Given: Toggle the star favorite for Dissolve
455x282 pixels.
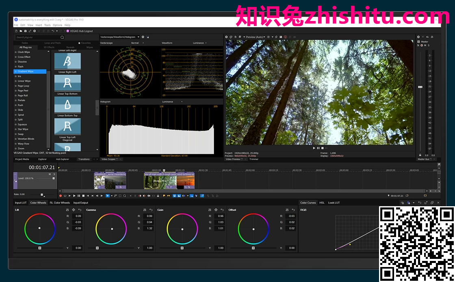Looking at the screenshot, I should point(16,62).
